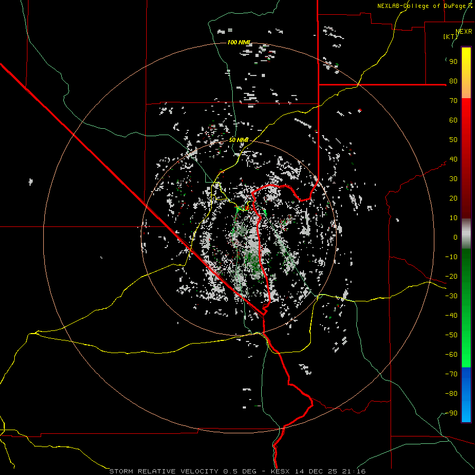Select the NEXLAB-College of DuPage header text

coord(424,6)
